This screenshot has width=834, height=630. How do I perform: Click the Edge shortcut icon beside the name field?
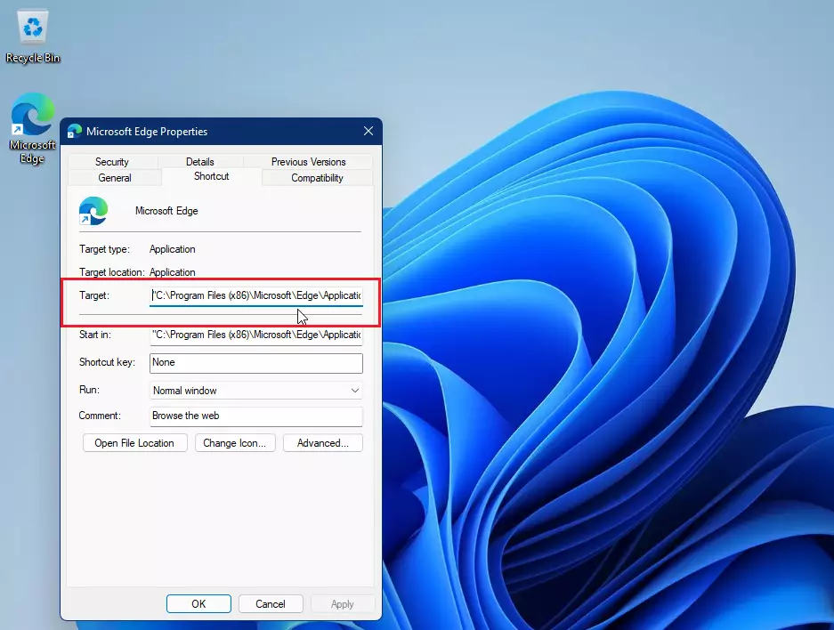(x=93, y=211)
